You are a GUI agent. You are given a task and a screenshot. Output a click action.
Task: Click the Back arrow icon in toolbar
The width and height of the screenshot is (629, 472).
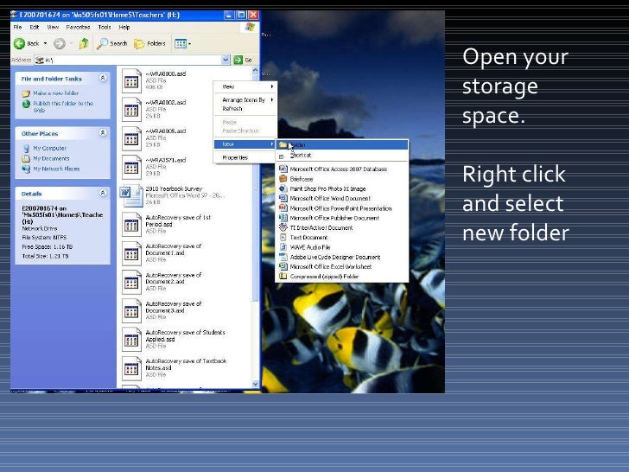[21, 42]
